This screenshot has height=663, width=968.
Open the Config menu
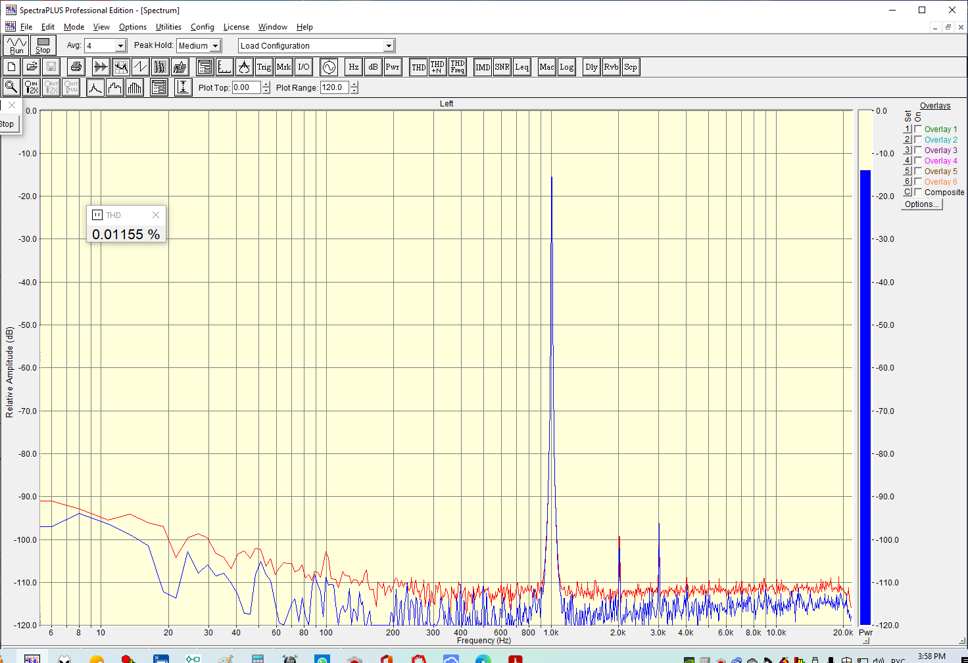click(203, 27)
